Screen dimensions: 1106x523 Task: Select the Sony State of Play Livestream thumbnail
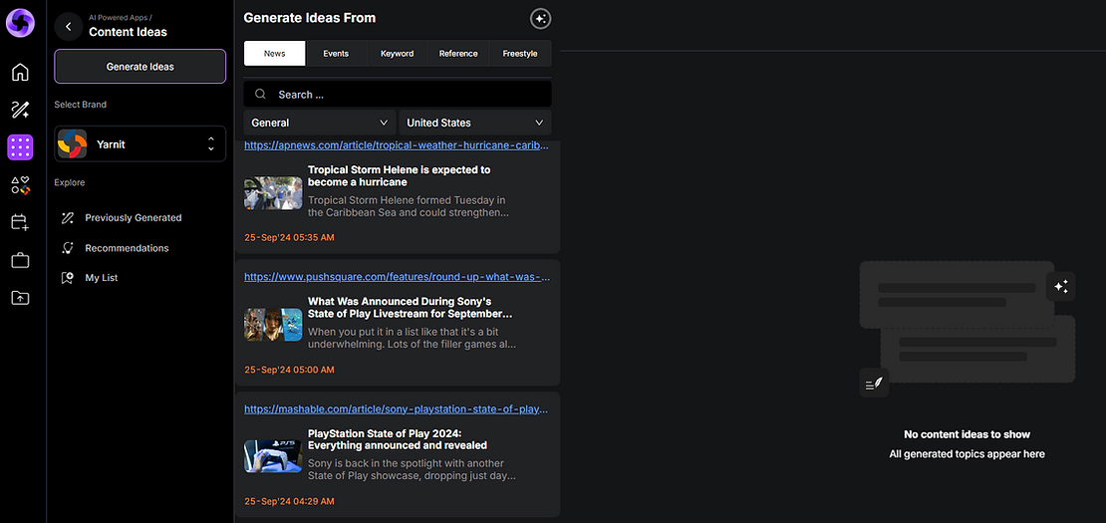point(273,324)
